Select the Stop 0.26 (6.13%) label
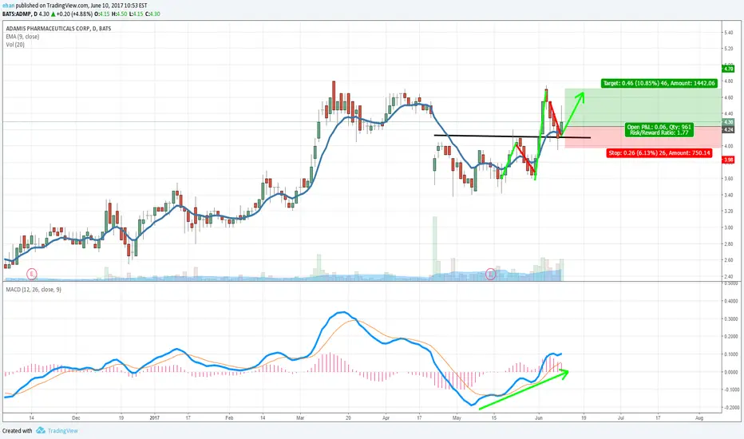744x439 pixels. 659,152
